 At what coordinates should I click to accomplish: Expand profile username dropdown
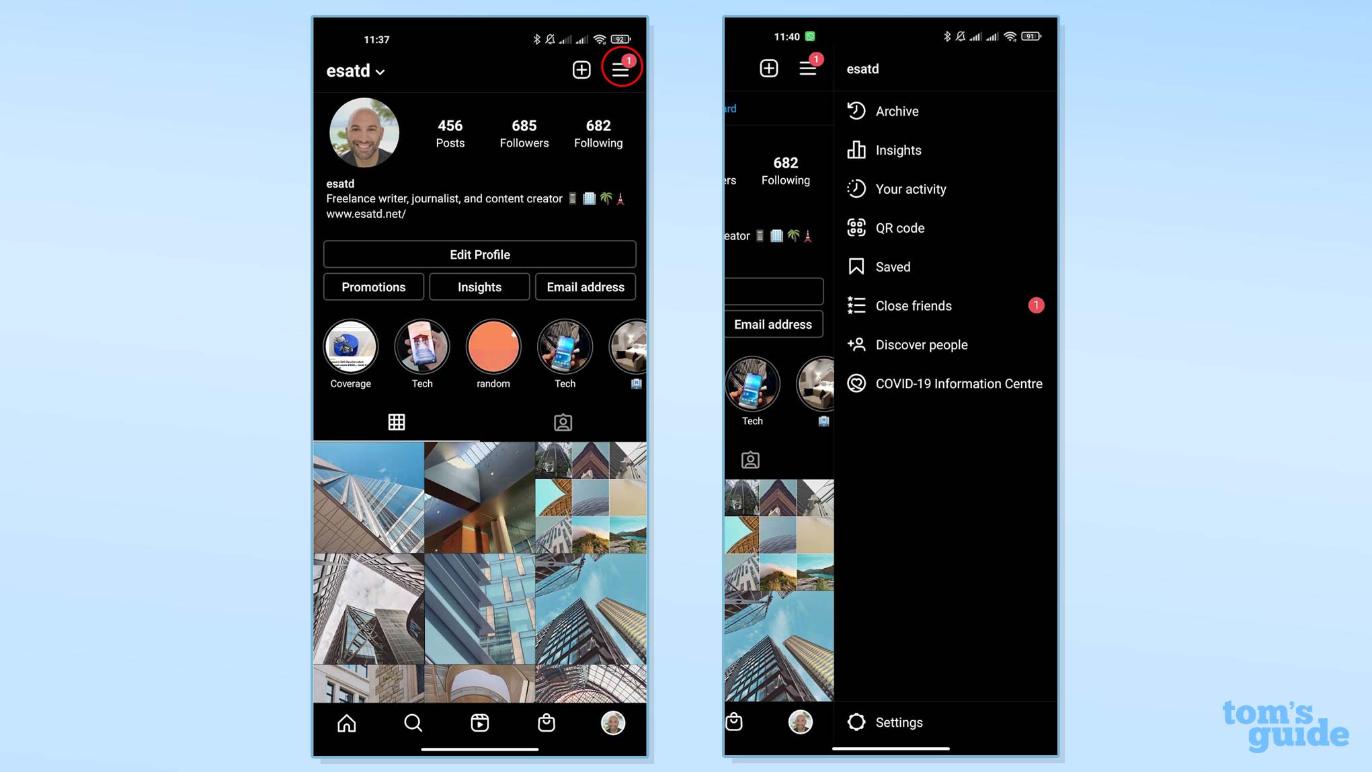coord(355,70)
